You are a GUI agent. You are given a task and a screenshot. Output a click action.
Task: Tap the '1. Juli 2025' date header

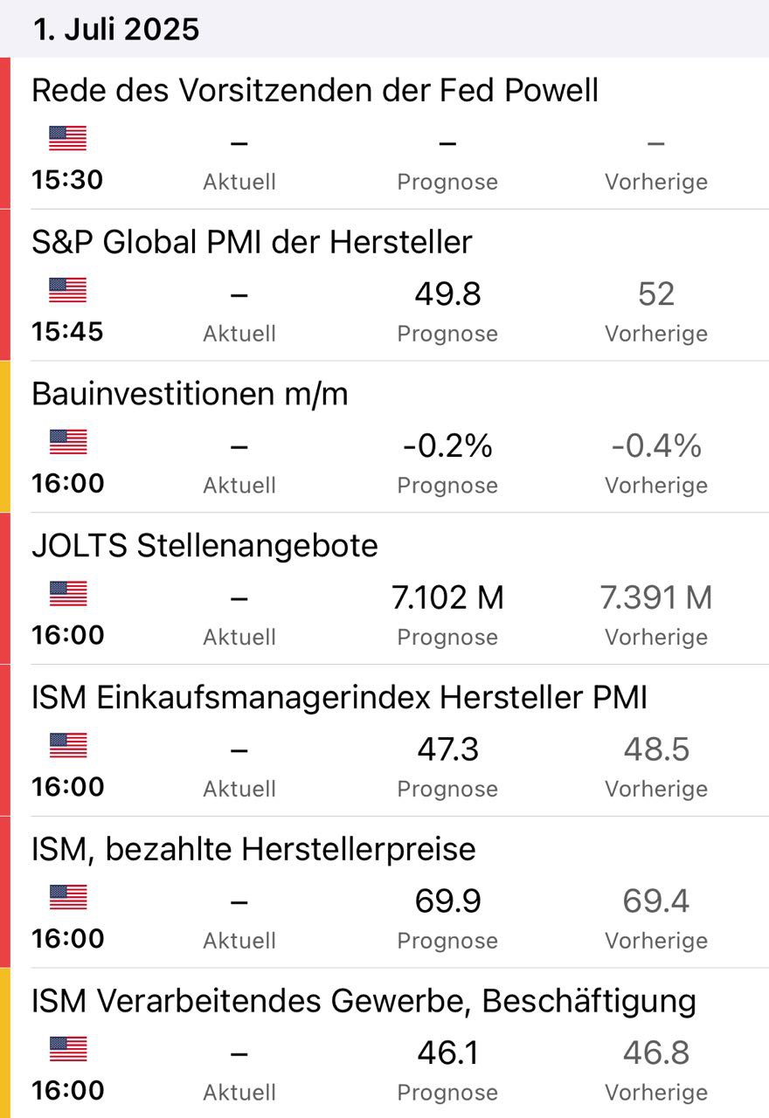116,29
